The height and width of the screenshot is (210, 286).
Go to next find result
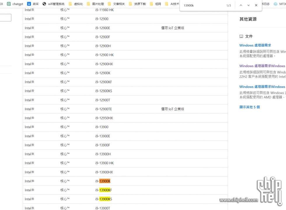(248, 5)
